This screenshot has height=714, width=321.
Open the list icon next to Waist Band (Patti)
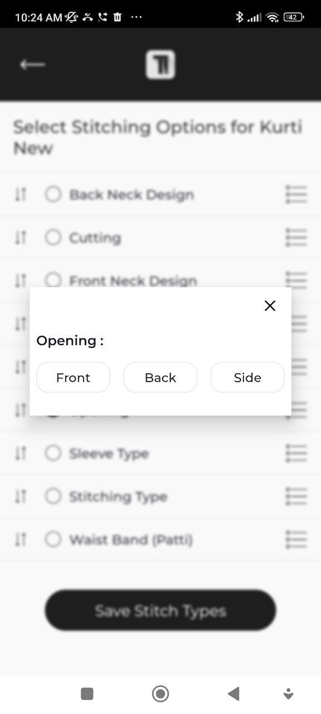coord(296,539)
